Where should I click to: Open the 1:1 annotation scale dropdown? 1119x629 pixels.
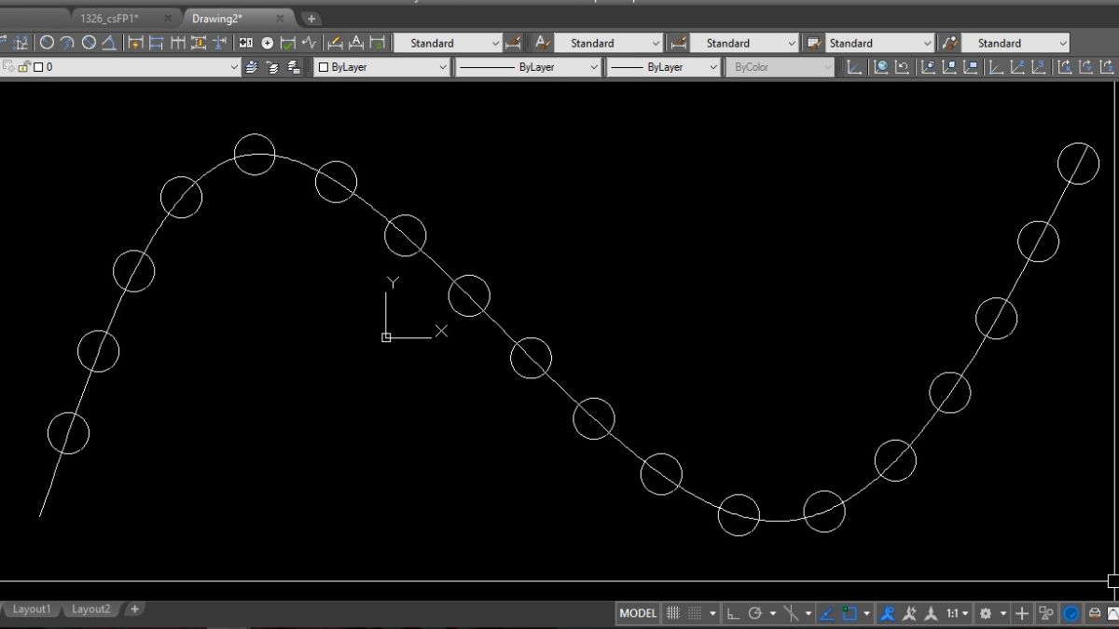click(x=958, y=613)
